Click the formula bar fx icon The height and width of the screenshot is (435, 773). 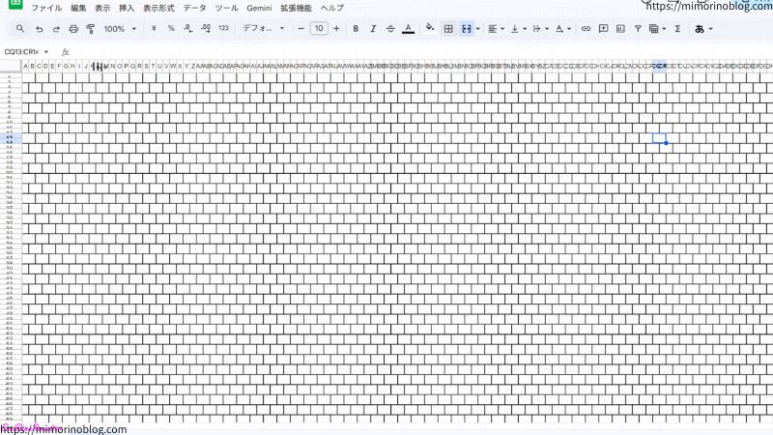[x=65, y=52]
